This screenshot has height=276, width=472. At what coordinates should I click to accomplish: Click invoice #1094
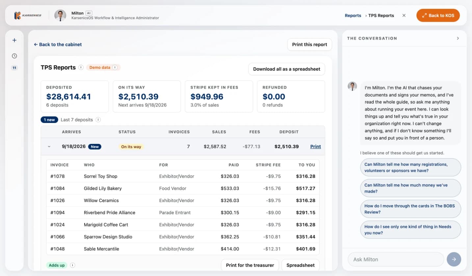pyautogui.click(x=58, y=213)
